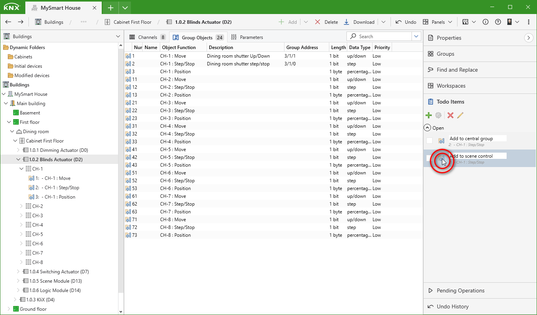537x315 pixels.
Task: Click into the Search field
Action: tap(379, 37)
